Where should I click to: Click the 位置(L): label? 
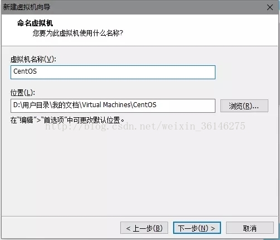click(23, 93)
